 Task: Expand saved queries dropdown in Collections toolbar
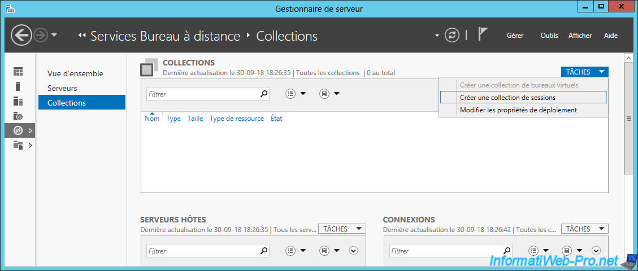coord(329,94)
